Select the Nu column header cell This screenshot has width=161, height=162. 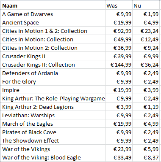146,5
